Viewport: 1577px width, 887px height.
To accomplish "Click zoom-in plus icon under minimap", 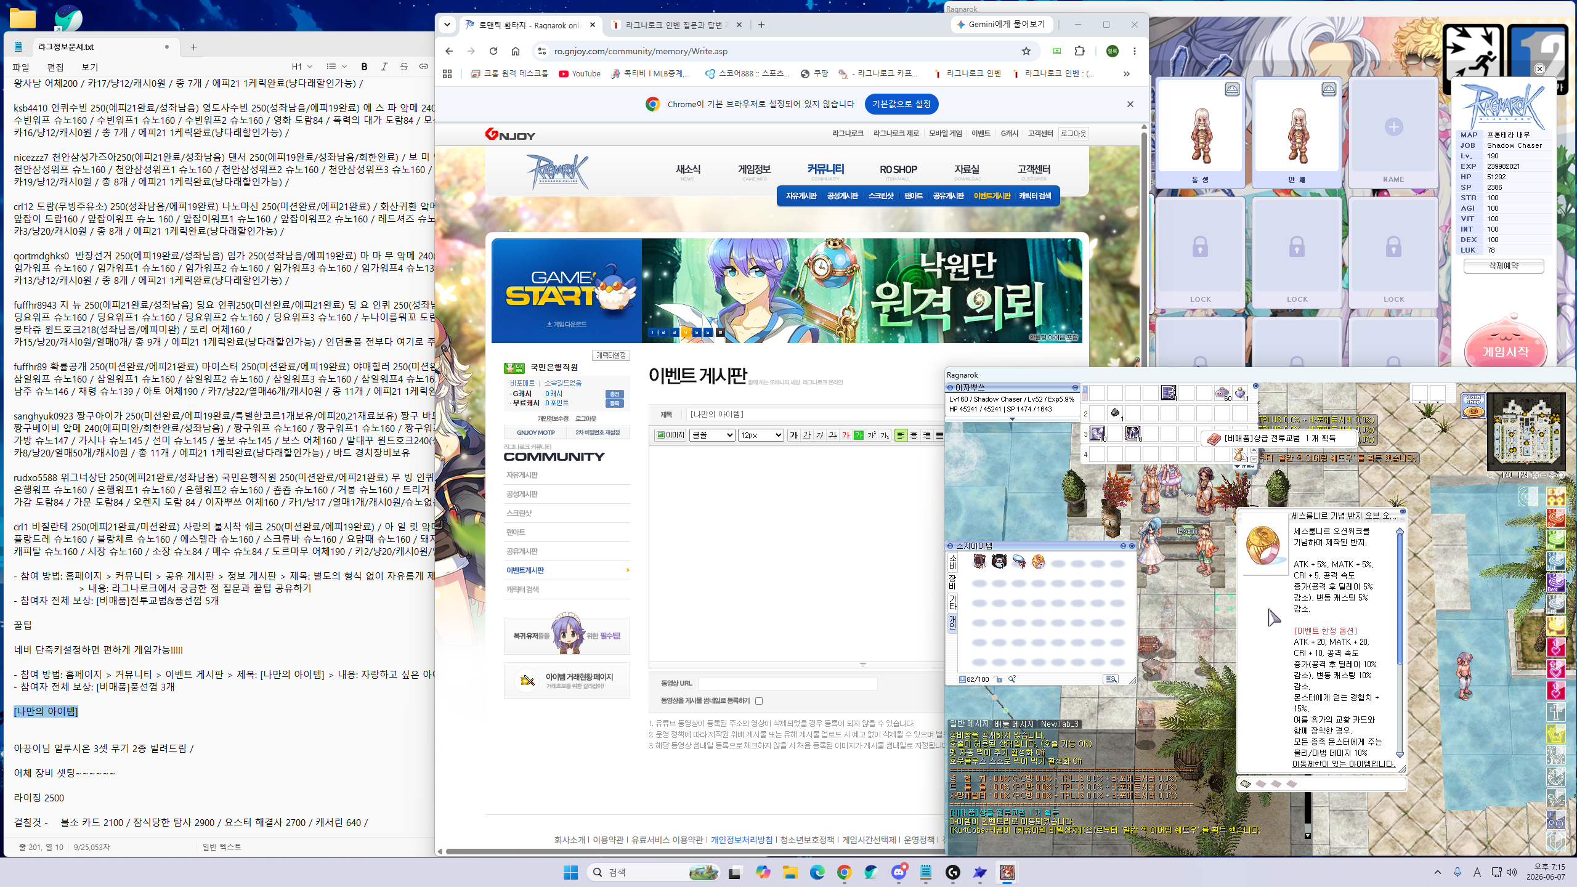I will [x=1535, y=476].
